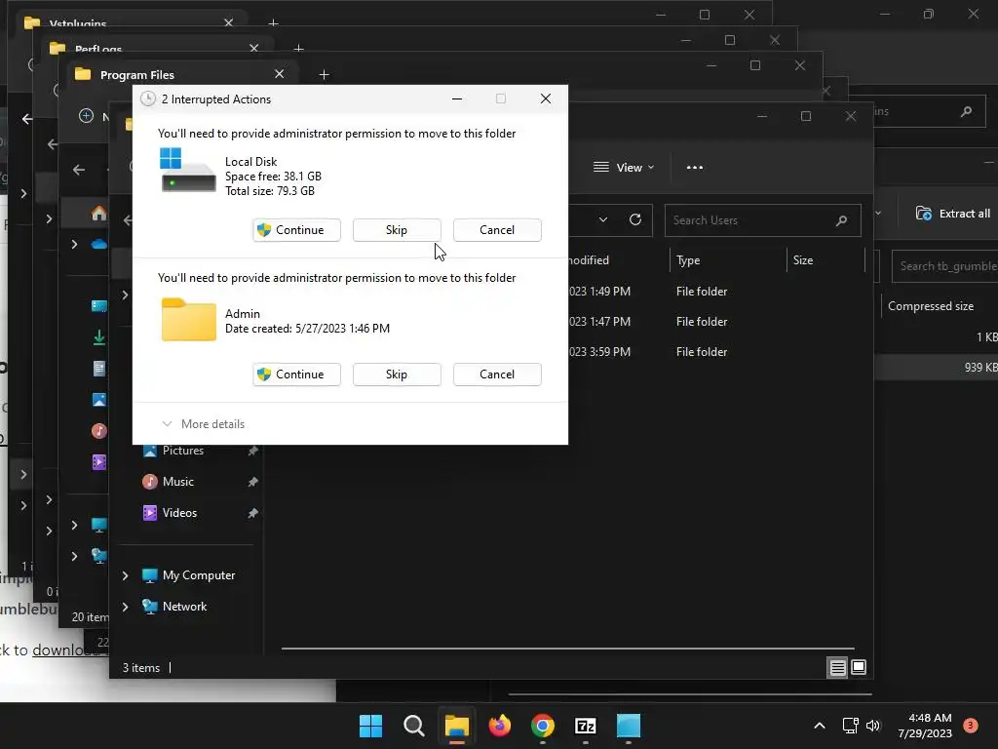This screenshot has width=998, height=749.
Task: Open the volume control in system tray
Action: click(x=873, y=726)
